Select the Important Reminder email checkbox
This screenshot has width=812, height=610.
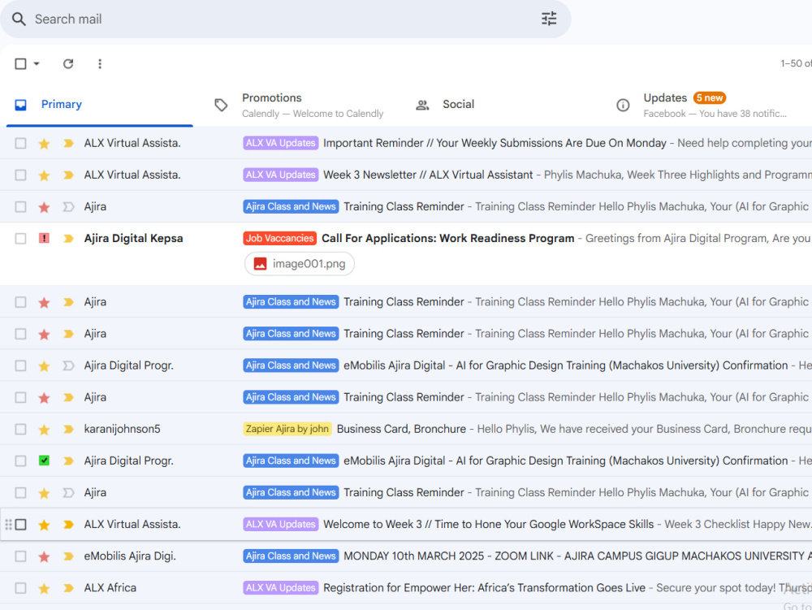point(21,143)
